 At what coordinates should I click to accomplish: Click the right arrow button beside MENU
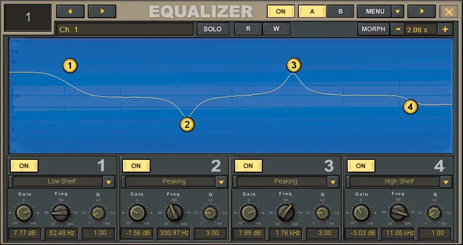click(x=421, y=11)
